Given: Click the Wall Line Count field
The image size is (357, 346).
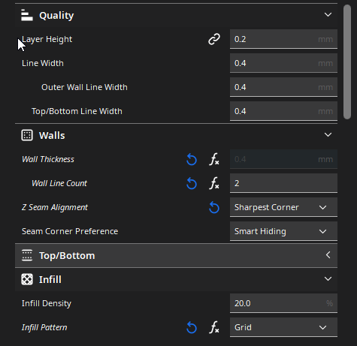Looking at the screenshot, I should tap(283, 183).
